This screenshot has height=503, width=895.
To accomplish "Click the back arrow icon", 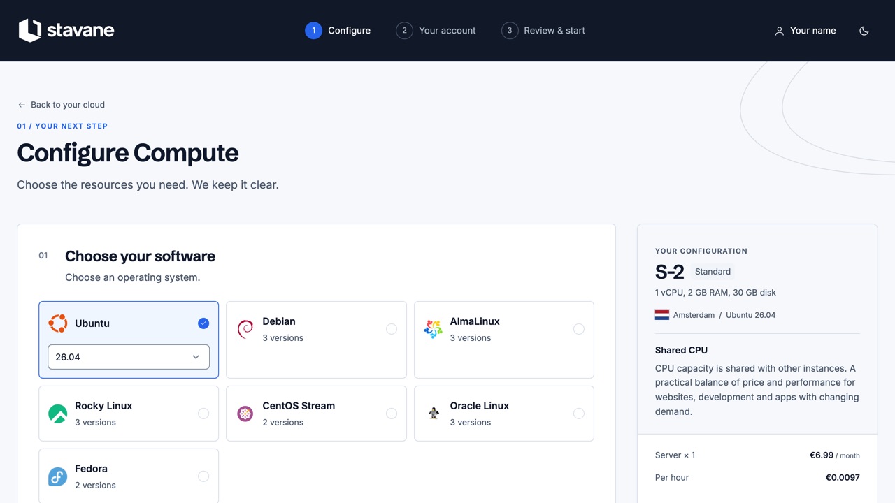I will pyautogui.click(x=22, y=105).
